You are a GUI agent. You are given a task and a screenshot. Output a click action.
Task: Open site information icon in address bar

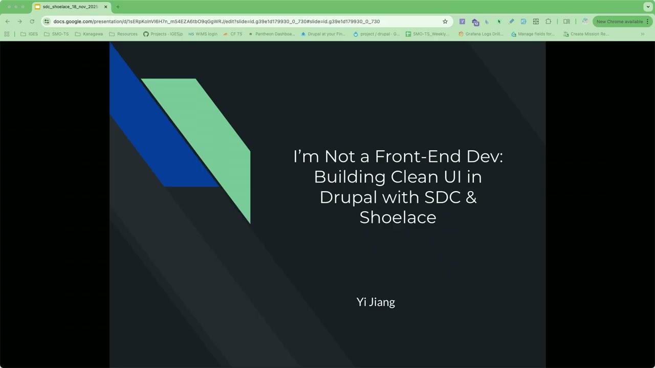pyautogui.click(x=47, y=21)
